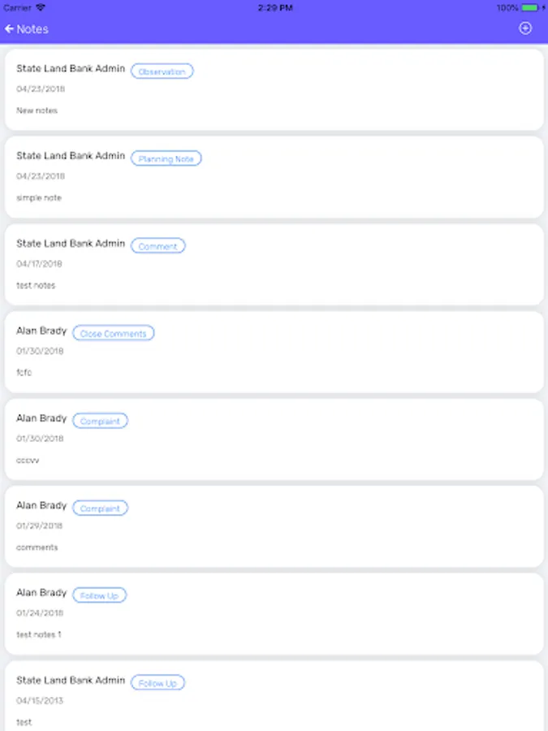Screen dimensions: 548x731
Task: Tap the Follow Up tag dated 04/15/2013
Action: (x=157, y=683)
